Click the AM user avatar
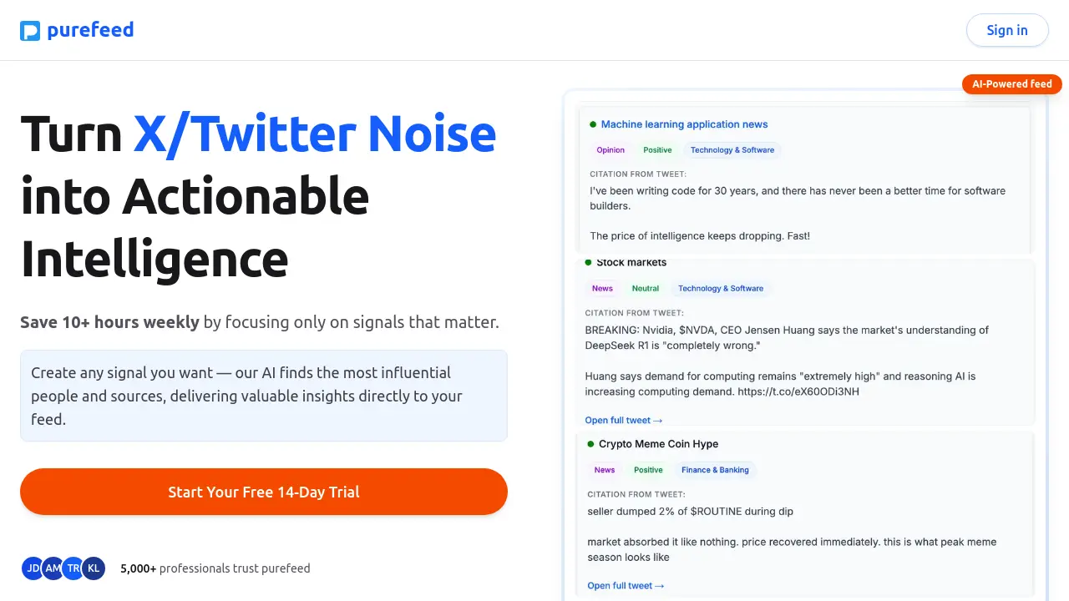The height and width of the screenshot is (601, 1069). click(x=53, y=568)
